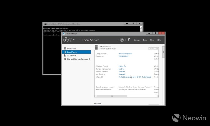The height and width of the screenshot is (126, 210).
Task: Click the Ethernet0 IPv4 address DHCP link
Action: [135, 77]
